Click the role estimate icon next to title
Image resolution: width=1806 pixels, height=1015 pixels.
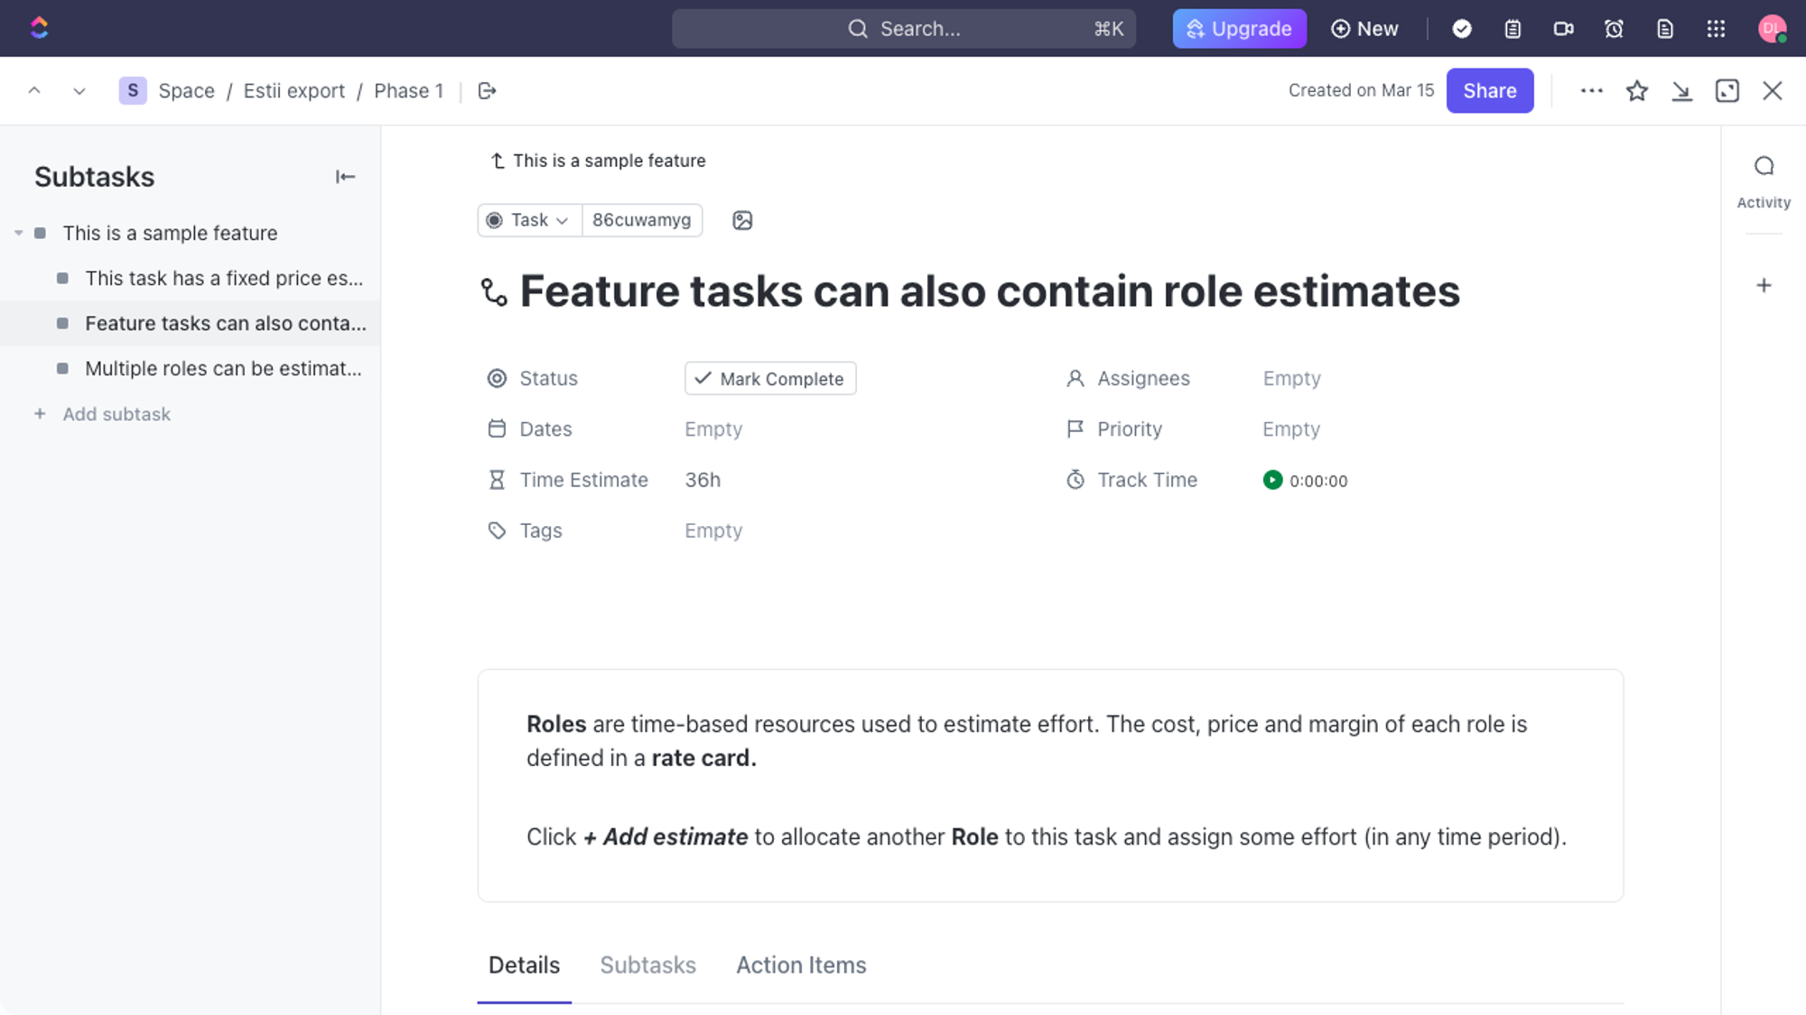point(494,290)
